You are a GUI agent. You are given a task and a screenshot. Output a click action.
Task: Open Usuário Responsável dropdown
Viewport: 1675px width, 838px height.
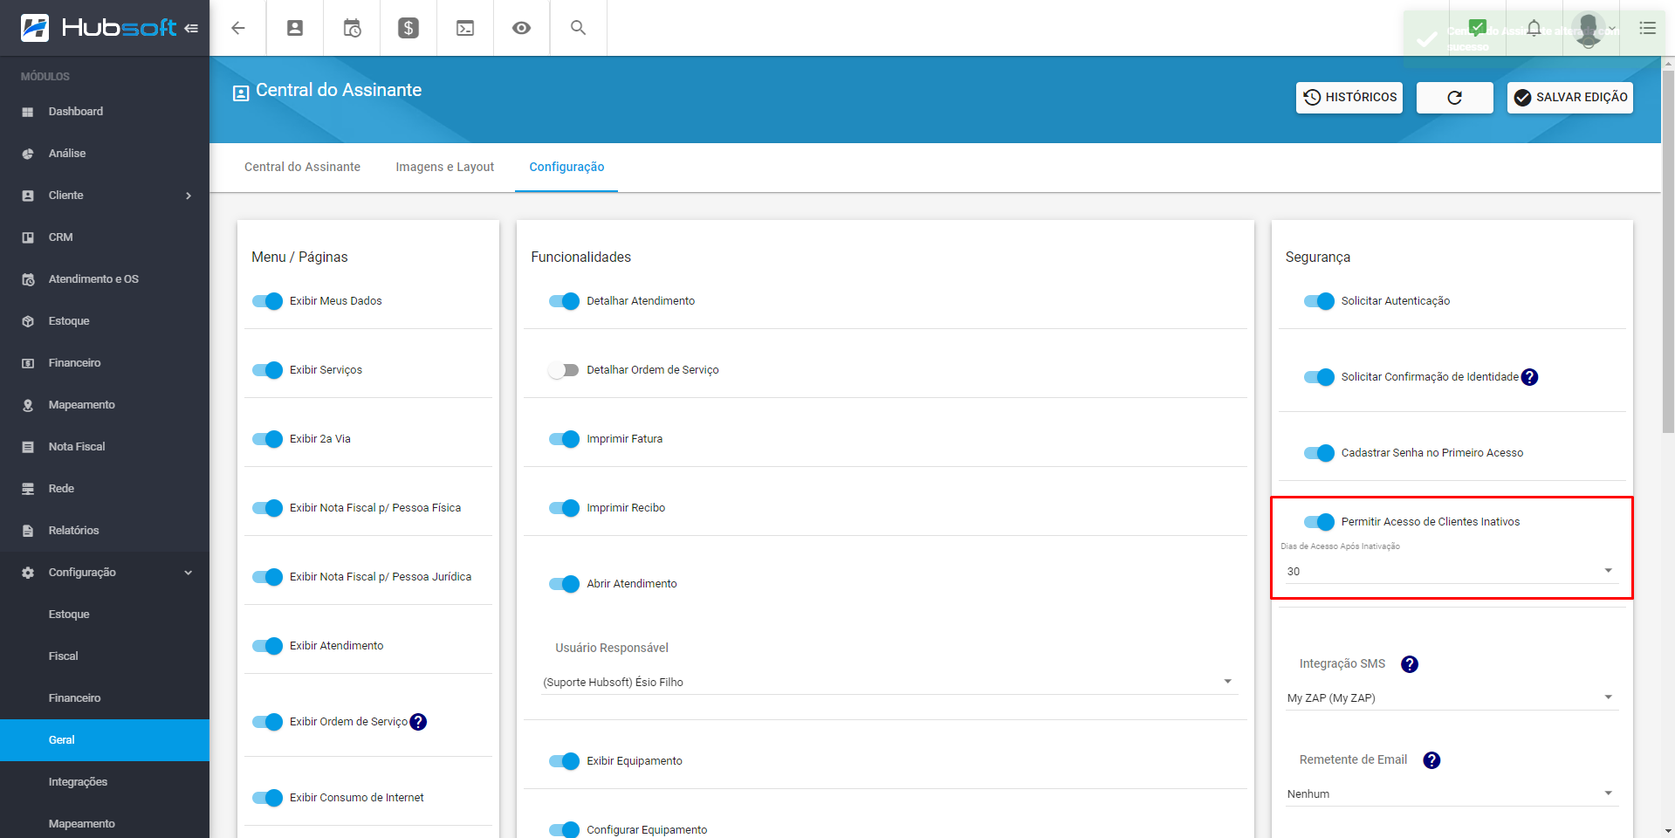tap(888, 682)
